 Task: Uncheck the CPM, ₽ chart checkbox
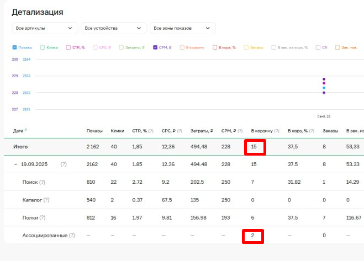[x=155, y=47]
